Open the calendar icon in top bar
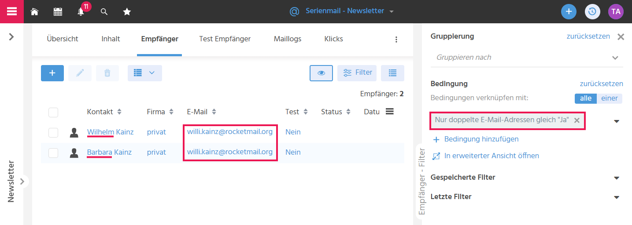Screen dimensions: 632x225 [58, 12]
